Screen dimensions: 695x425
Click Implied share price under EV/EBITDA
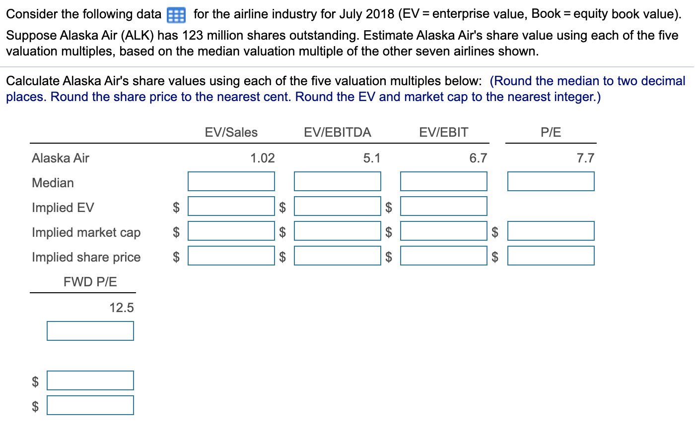coord(338,256)
